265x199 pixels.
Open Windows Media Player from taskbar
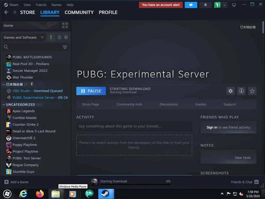[x=73, y=194]
